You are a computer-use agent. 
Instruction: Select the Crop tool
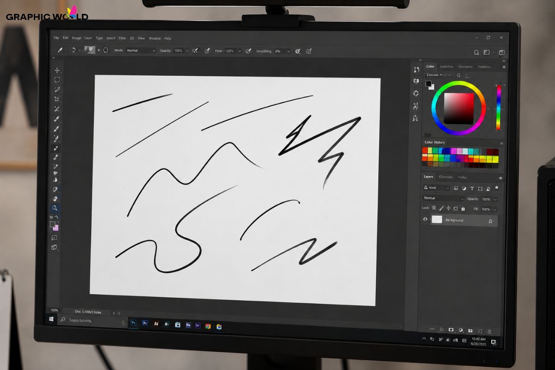coord(57,99)
